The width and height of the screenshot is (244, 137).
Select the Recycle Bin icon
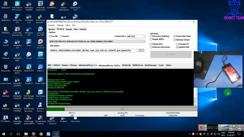pyautogui.click(x=6, y=68)
